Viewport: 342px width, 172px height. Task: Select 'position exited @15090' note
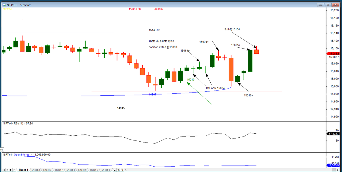pos(162,47)
